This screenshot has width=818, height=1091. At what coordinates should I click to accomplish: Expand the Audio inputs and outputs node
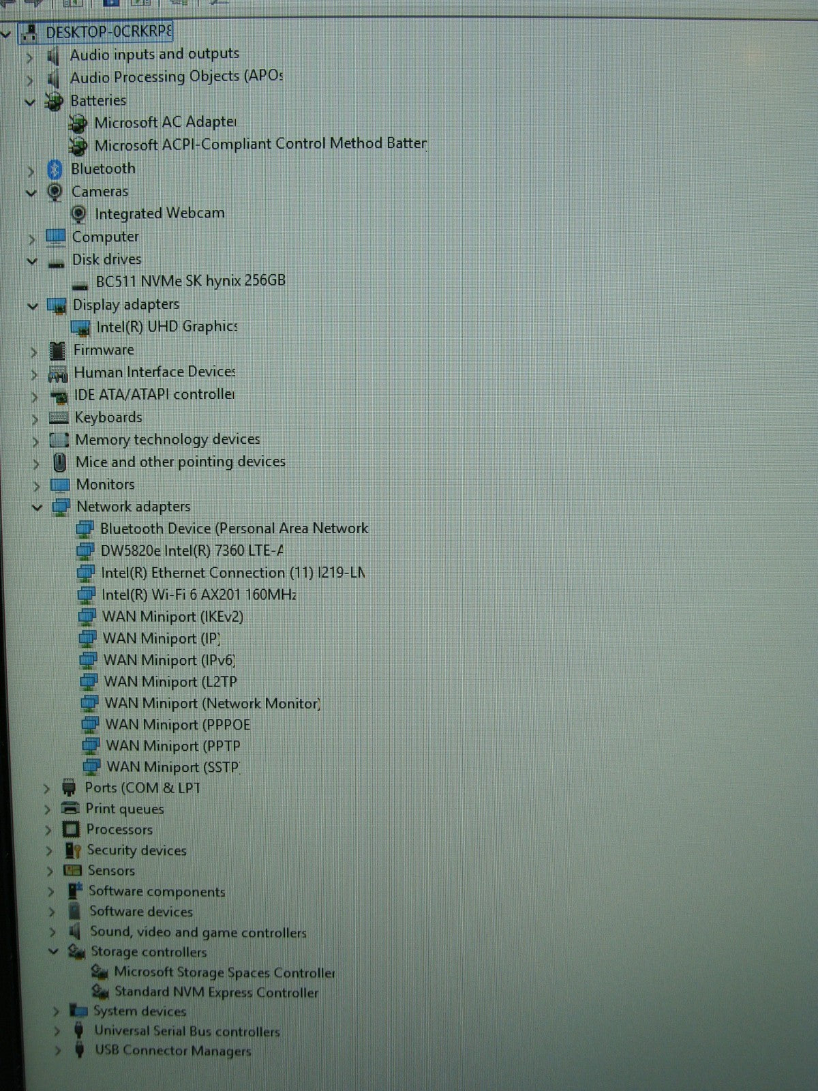pos(29,57)
